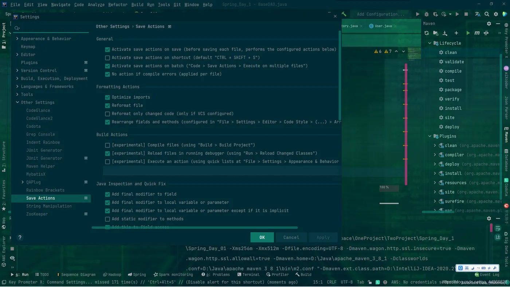Viewport: 510px width, 287px height.
Task: Open IDE settings gear in main toolbar
Action: coord(496,14)
